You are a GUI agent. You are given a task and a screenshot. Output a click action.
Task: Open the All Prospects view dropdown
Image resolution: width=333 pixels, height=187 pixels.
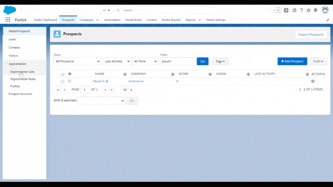(x=77, y=61)
